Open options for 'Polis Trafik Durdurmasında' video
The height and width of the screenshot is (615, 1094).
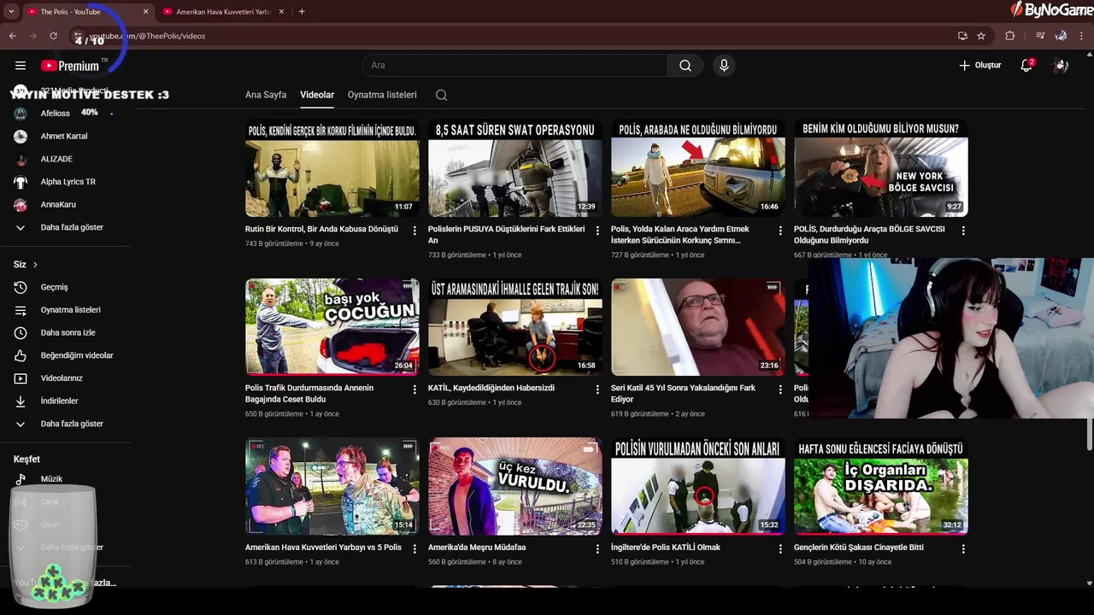click(415, 389)
